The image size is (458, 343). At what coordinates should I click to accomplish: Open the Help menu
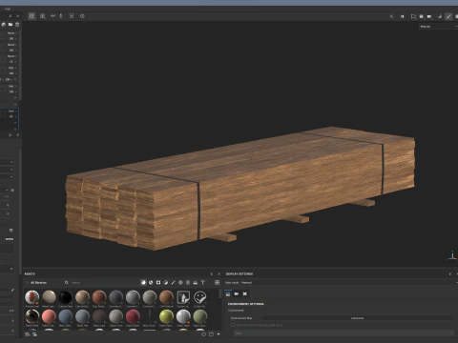click(x=8, y=9)
